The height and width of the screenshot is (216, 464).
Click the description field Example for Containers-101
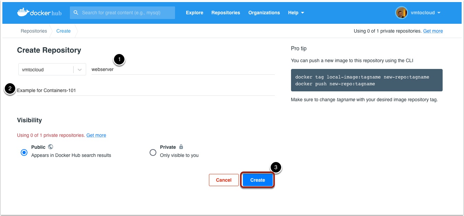coord(146,90)
